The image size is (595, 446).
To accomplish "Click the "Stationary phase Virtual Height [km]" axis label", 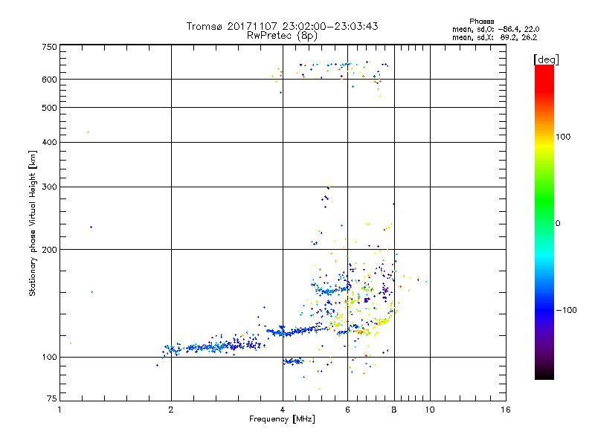I will pos(32,223).
